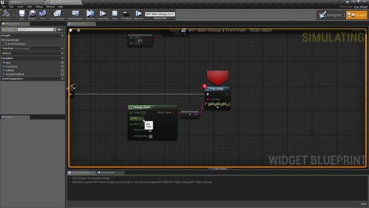Switch to the Compiler Results tab
This screenshot has height=208, width=369.
click(81, 173)
